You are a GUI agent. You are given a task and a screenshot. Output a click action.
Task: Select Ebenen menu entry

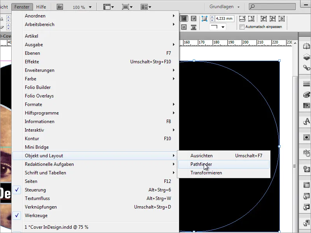coord(95,53)
